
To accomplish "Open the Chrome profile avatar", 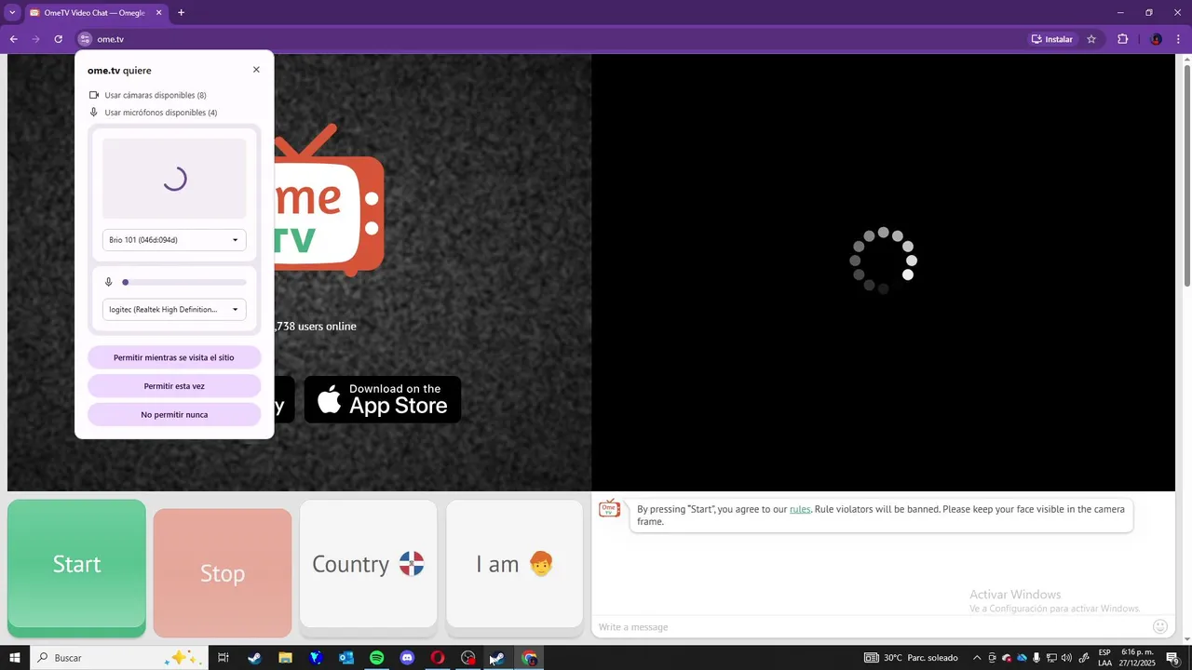I will 1156,39.
